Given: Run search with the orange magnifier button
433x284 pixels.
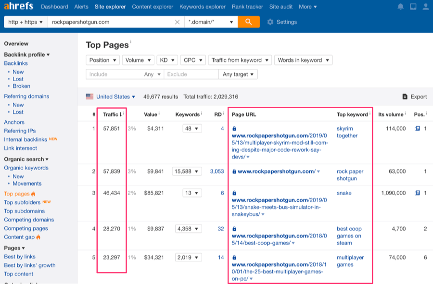Looking at the screenshot, I should coord(249,22).
